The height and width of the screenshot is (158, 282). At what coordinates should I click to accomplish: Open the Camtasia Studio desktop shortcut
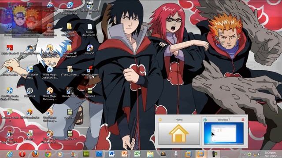pos(10,115)
